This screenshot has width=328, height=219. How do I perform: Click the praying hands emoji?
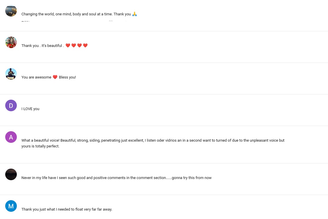pos(135,14)
